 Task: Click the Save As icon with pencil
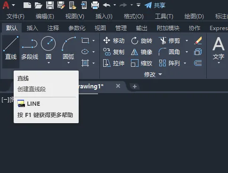coord(61,5)
